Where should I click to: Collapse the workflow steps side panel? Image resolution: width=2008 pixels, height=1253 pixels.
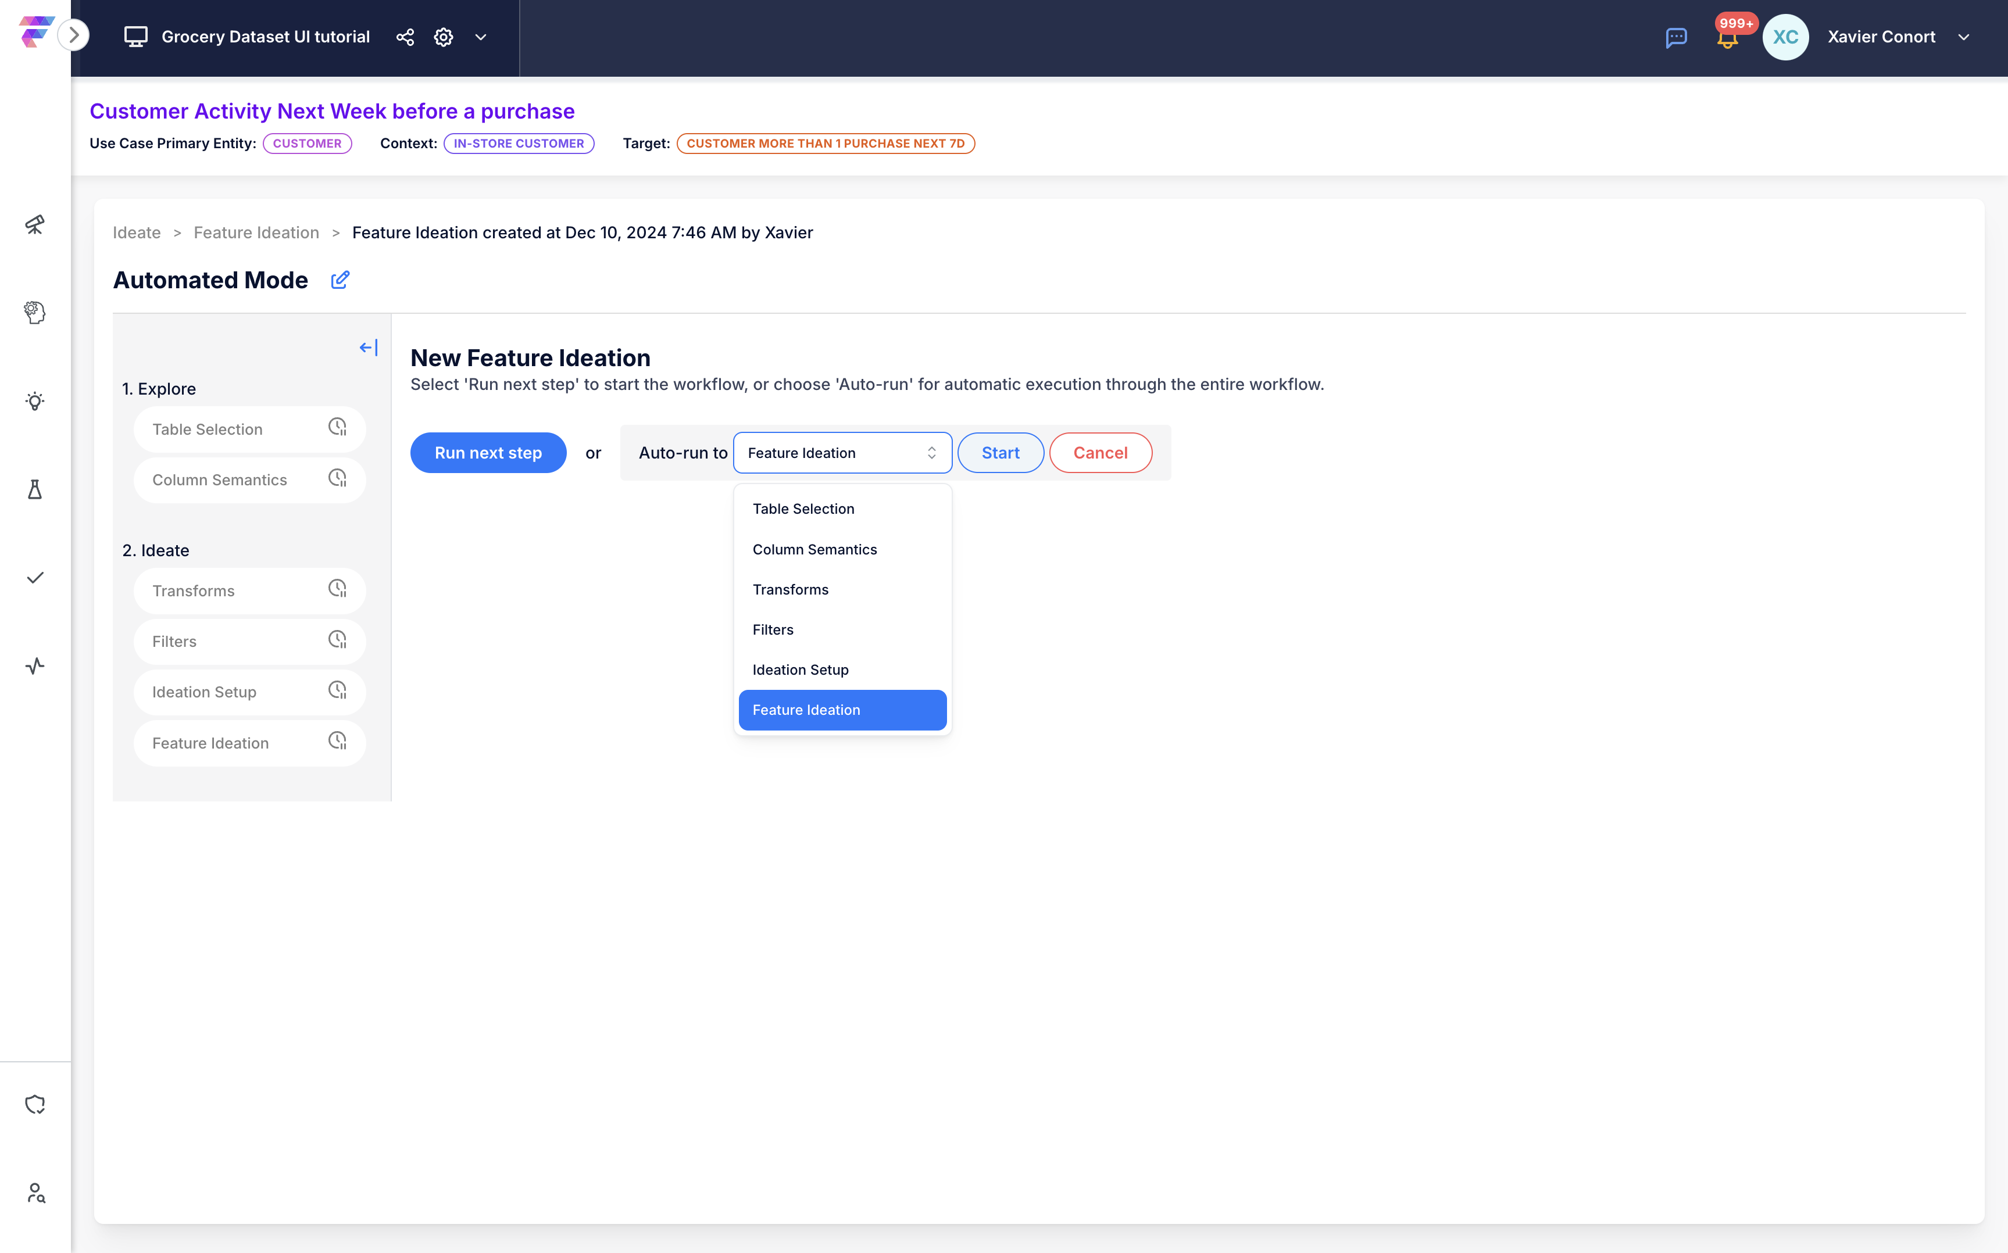[368, 347]
